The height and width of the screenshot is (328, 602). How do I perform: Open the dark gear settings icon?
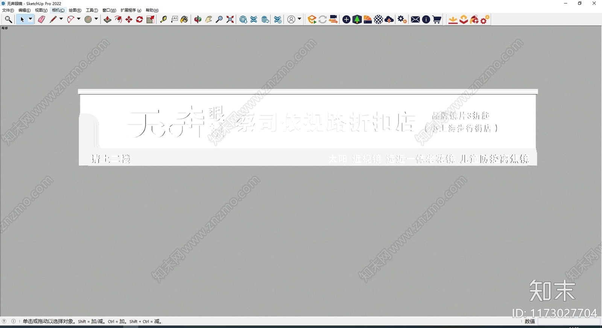click(x=402, y=20)
